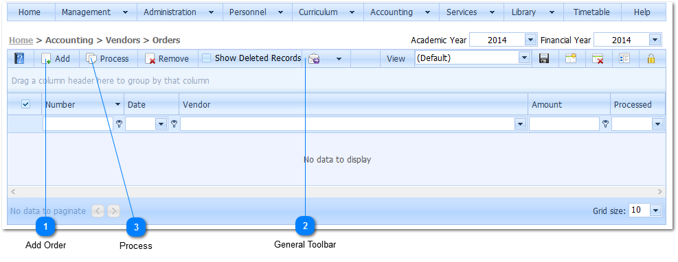
Task: Click the next page arrow button
Action: (114, 211)
